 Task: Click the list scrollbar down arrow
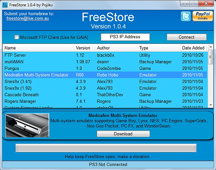[211, 105]
